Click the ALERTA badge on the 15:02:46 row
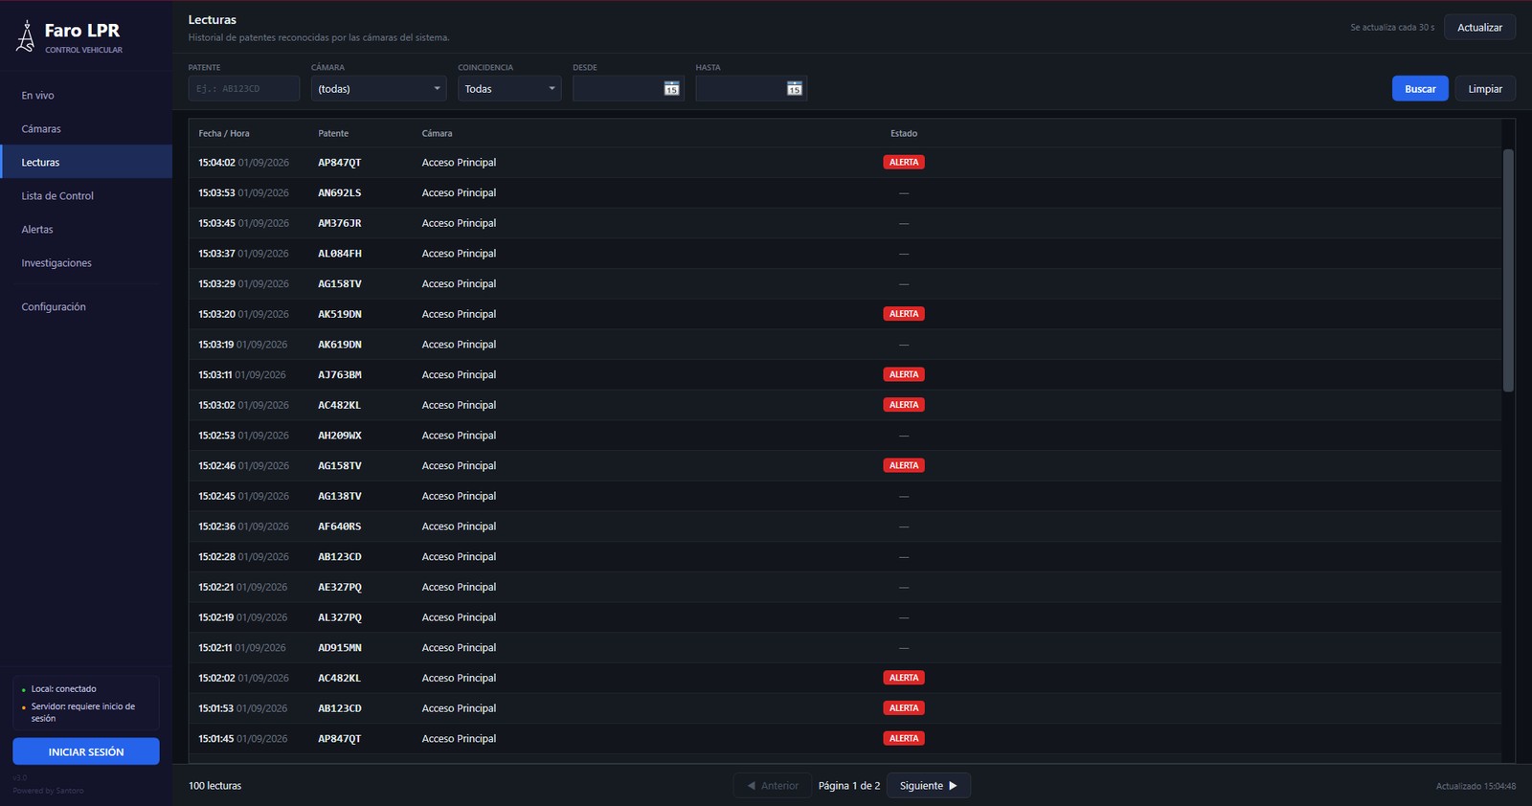The width and height of the screenshot is (1532, 806). point(904,466)
